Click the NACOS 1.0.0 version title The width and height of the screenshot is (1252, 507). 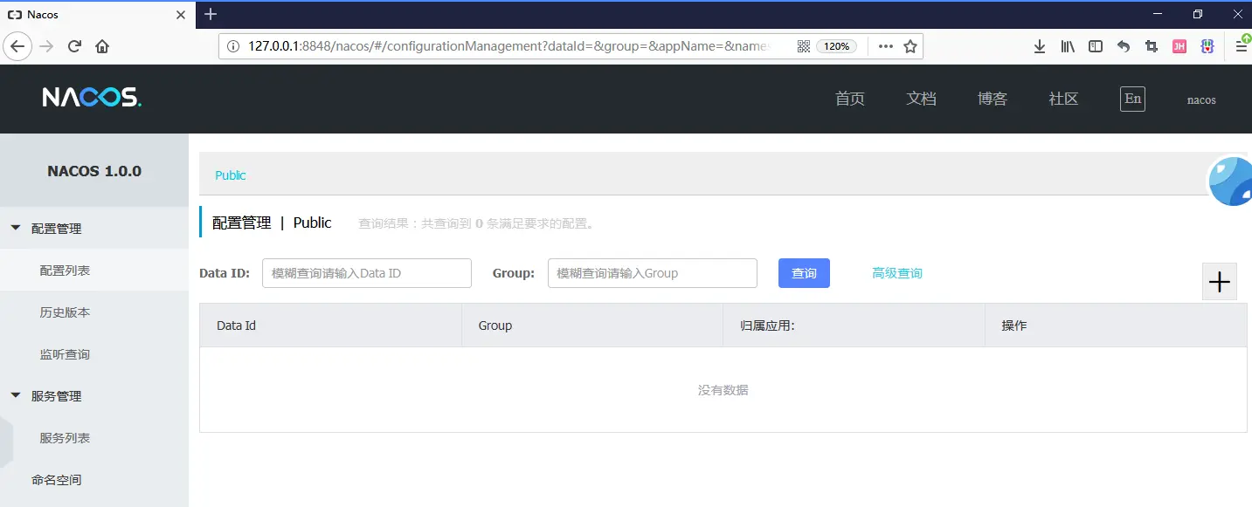click(x=94, y=171)
